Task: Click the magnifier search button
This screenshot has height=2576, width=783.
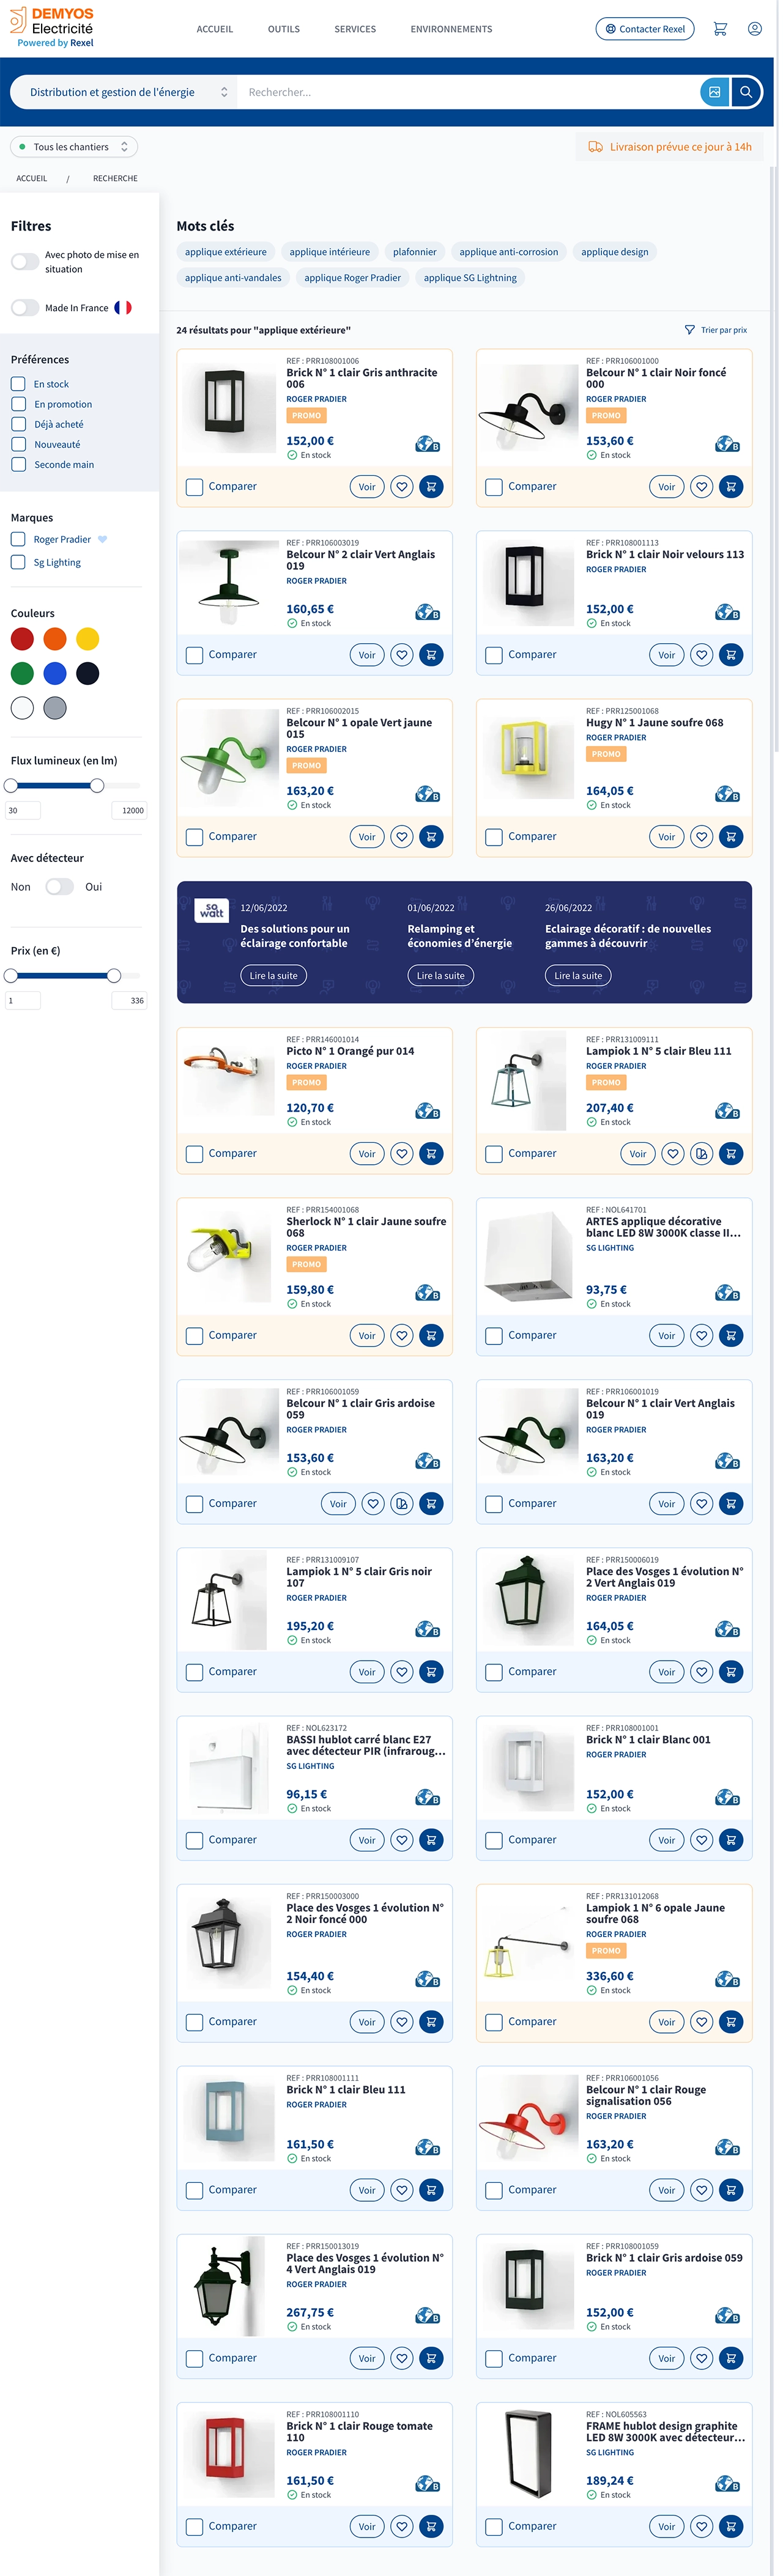Action: point(746,92)
